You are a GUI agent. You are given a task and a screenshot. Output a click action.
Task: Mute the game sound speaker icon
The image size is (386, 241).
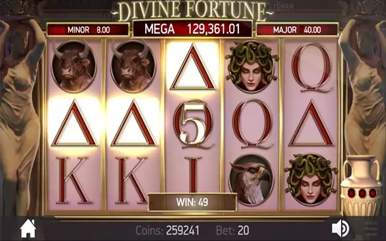(x=341, y=229)
